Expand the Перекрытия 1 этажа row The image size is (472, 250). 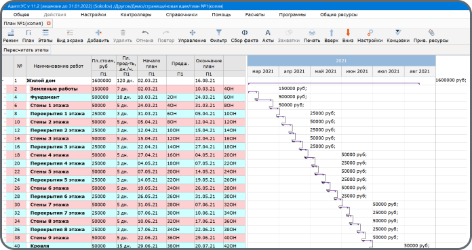[x=5, y=114]
